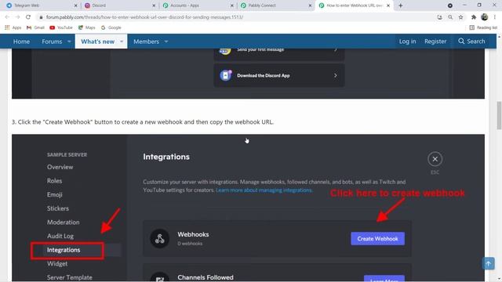
Task: Select Roles in server settings sidebar
Action: (x=54, y=181)
